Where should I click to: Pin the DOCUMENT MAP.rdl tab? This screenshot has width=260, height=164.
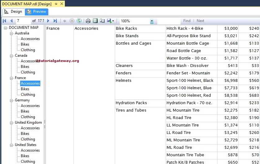(56, 4)
